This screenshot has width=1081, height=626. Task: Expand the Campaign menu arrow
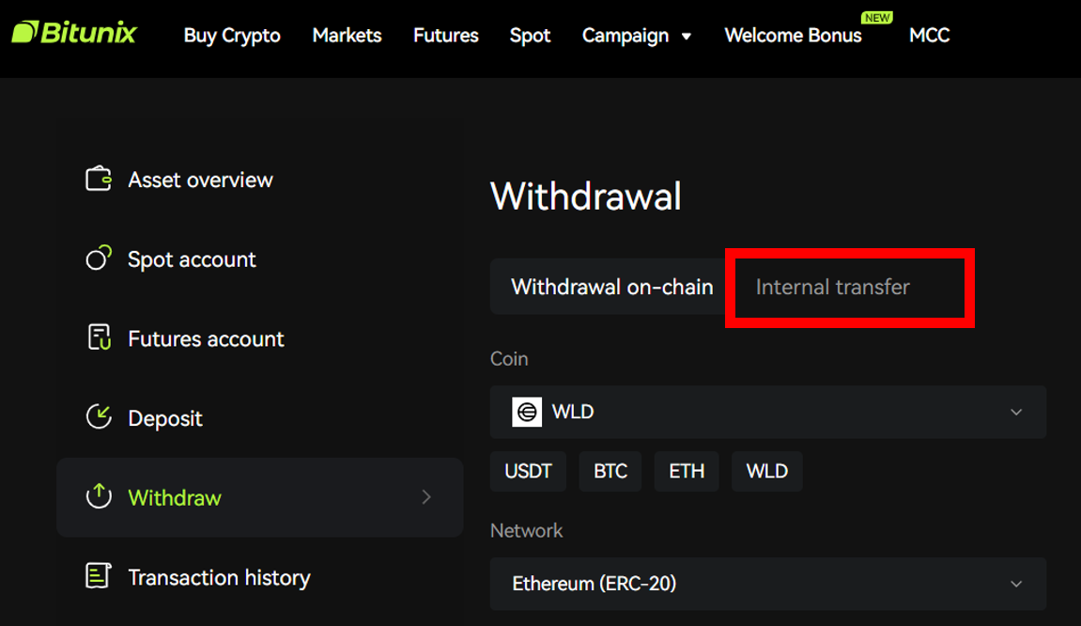(686, 36)
